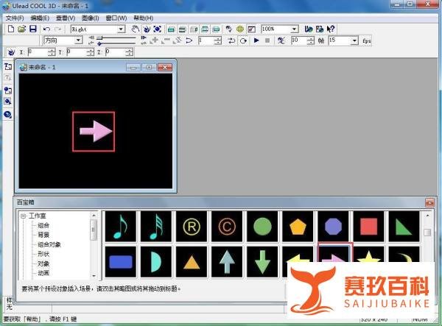
Task: Click the lower key frame slider marker
Action: [99, 43]
